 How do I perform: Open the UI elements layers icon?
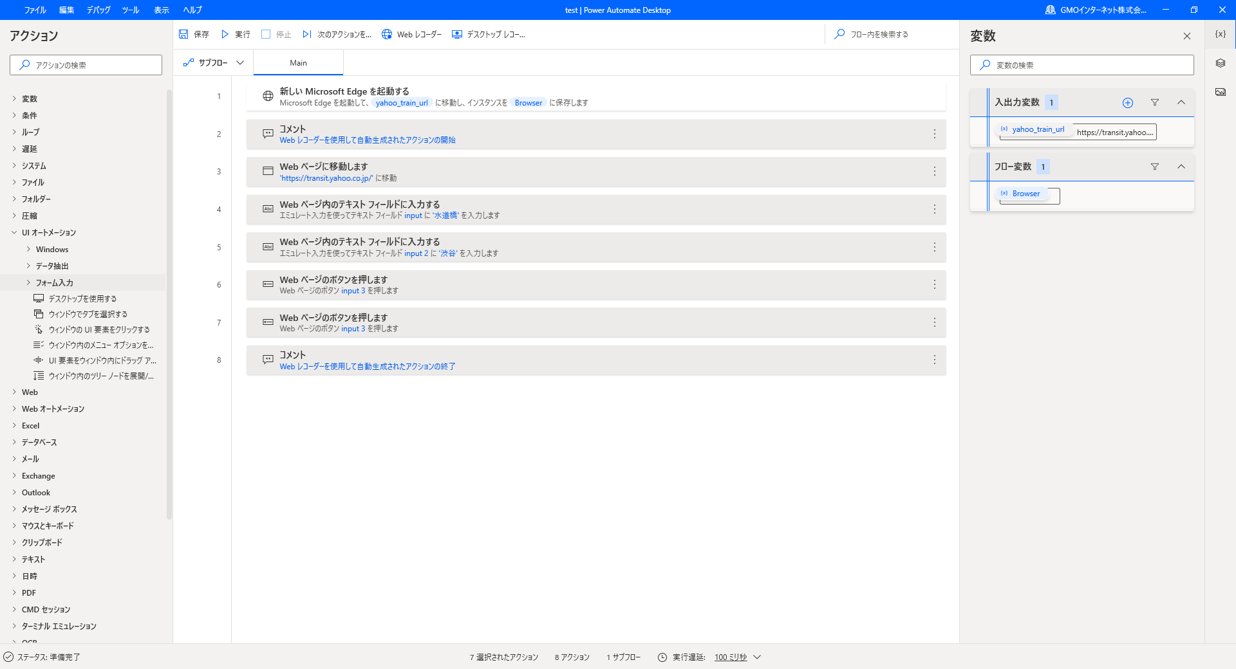(1220, 63)
